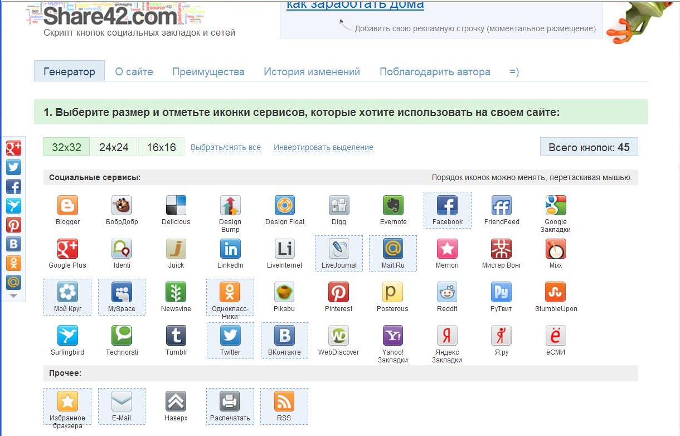Deselect the MySpace service icon

[122, 292]
